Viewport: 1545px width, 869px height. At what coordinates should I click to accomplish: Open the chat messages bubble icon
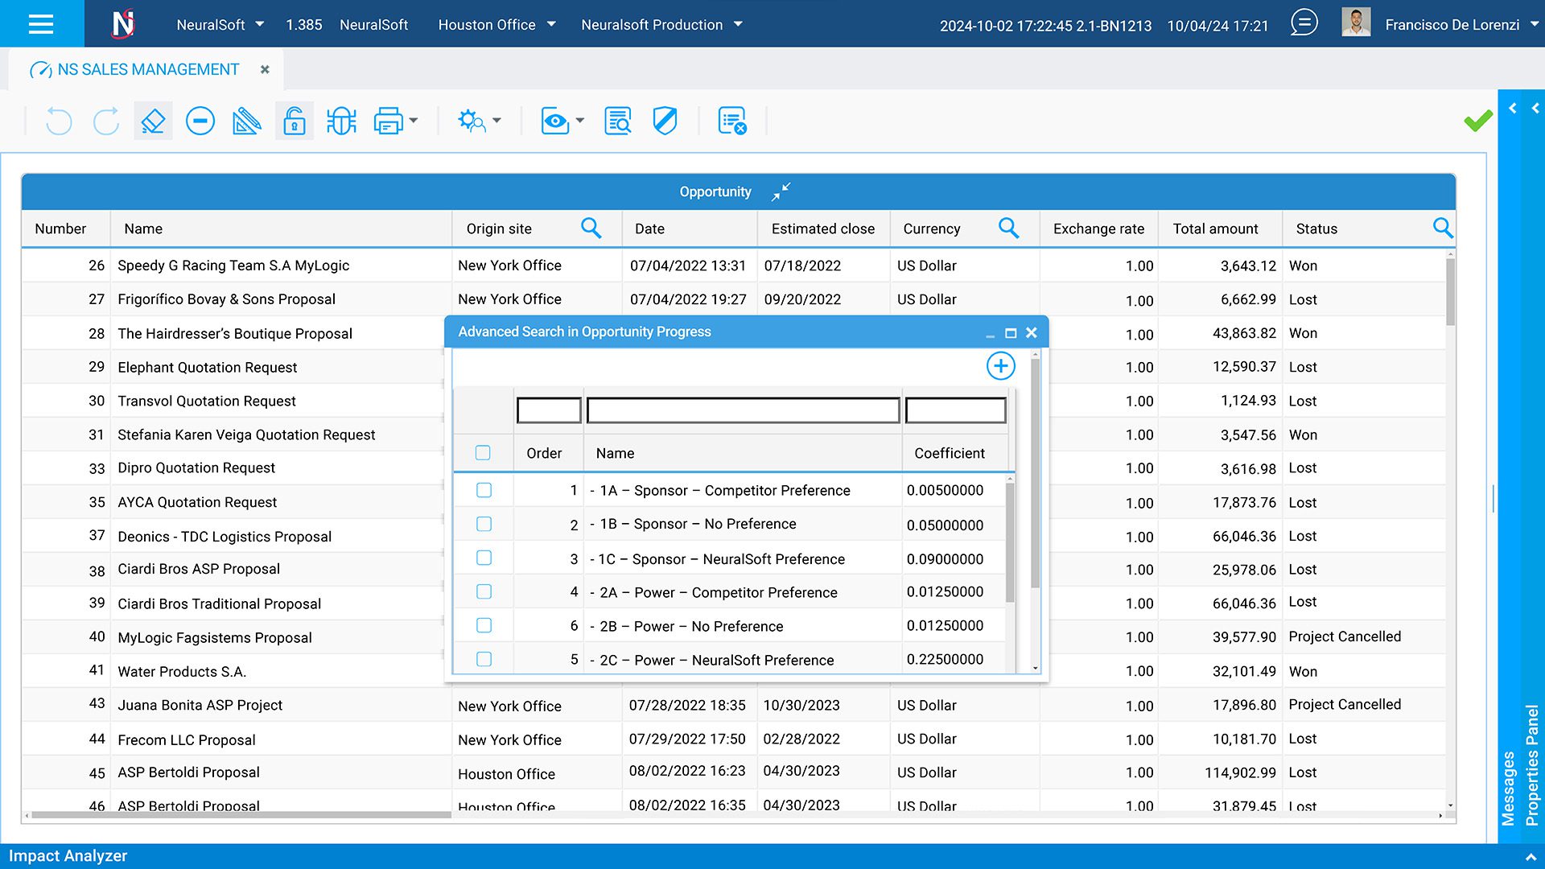[1304, 23]
